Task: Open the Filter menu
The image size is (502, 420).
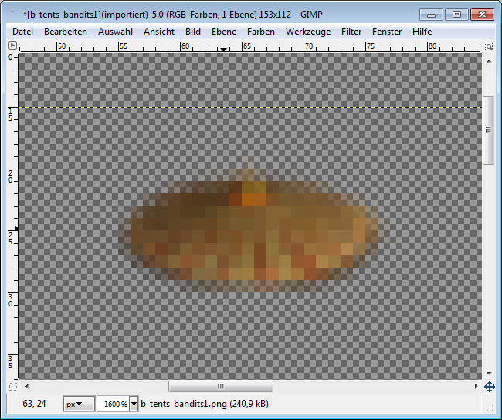Action: click(351, 32)
